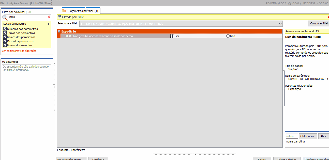This screenshot has width=329, height=160.
Task: Click Salvar button
Action: click(262, 159)
